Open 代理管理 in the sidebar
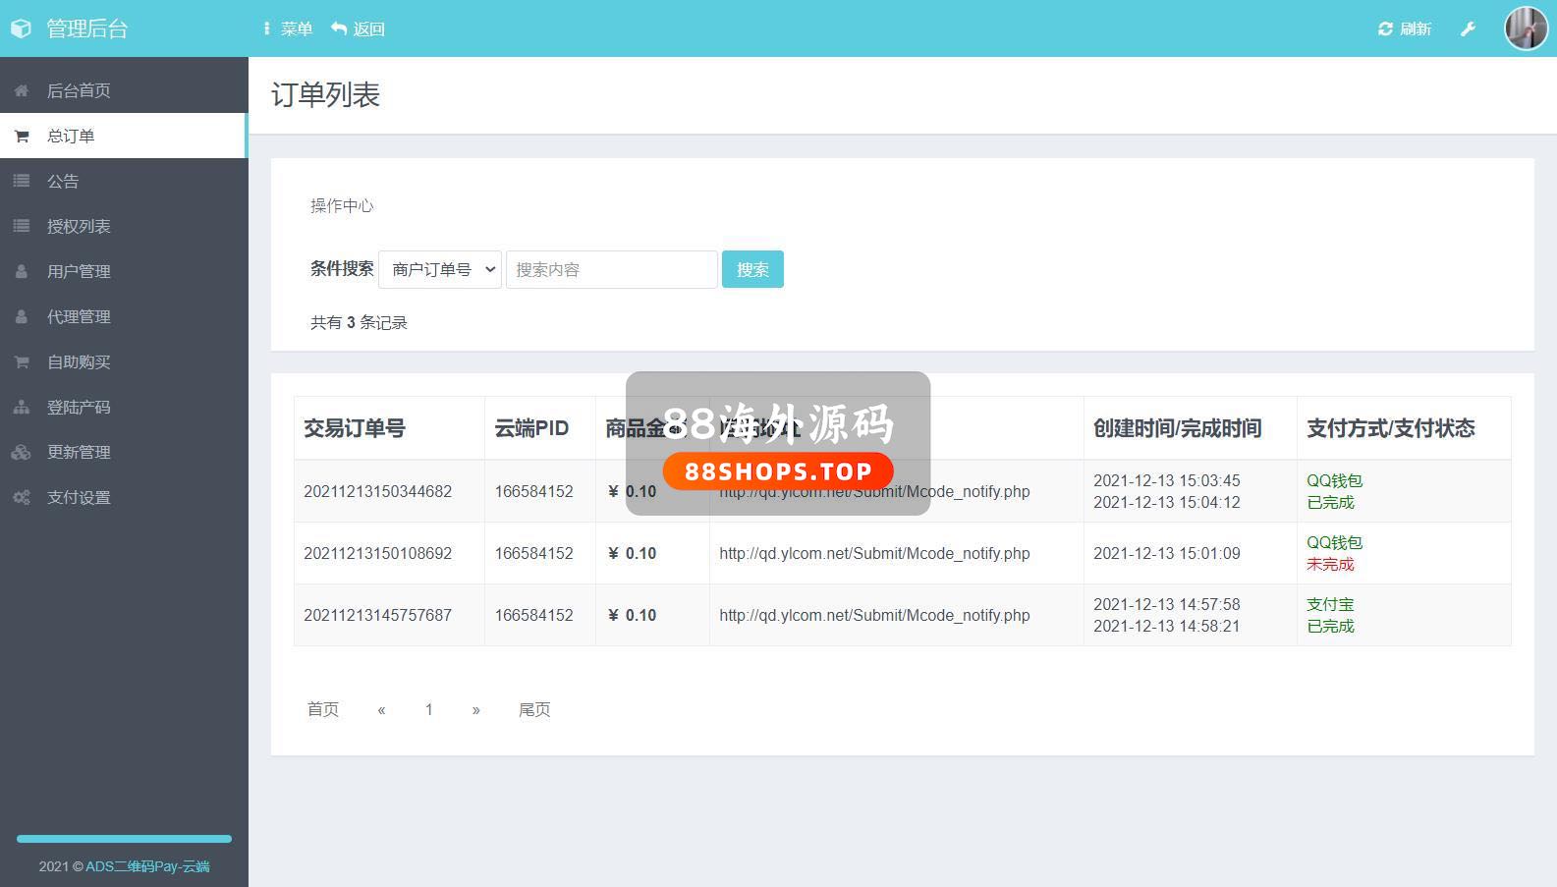This screenshot has height=887, width=1557. point(79,317)
